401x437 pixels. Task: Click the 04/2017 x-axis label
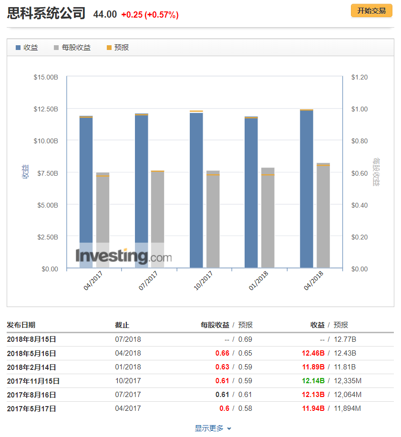click(93, 280)
